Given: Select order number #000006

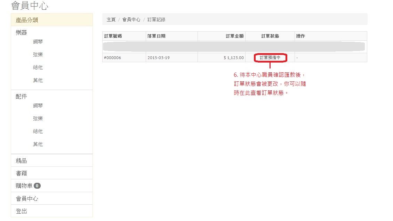Looking at the screenshot, I should click(112, 58).
